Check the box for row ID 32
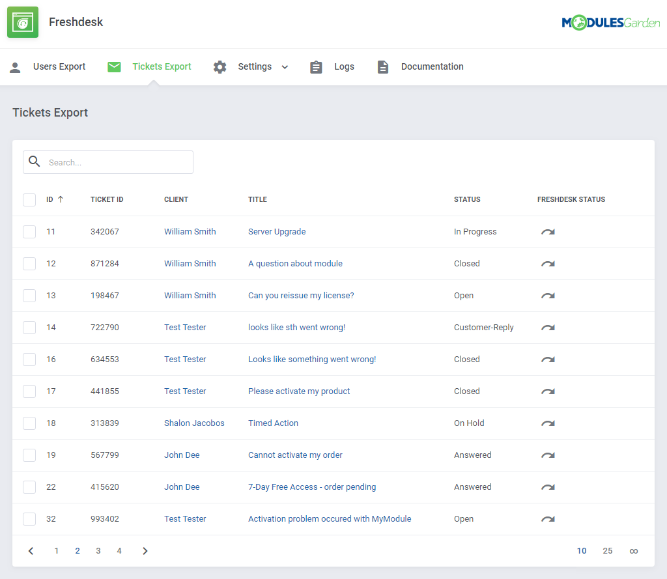Image resolution: width=667 pixels, height=579 pixels. pyautogui.click(x=29, y=519)
